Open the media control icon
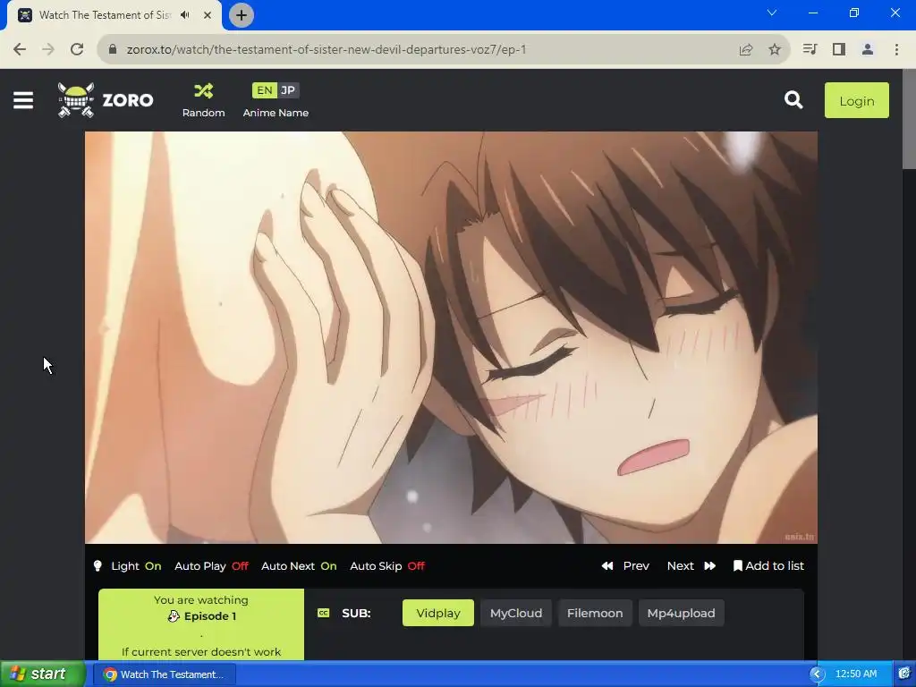Viewport: 916px width, 687px height. point(810,49)
